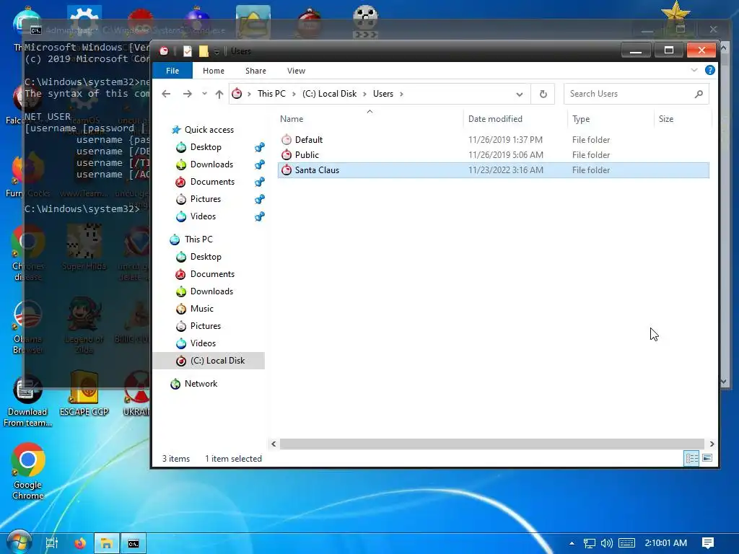Open Pictures under This PC
739x554 pixels.
coord(206,326)
